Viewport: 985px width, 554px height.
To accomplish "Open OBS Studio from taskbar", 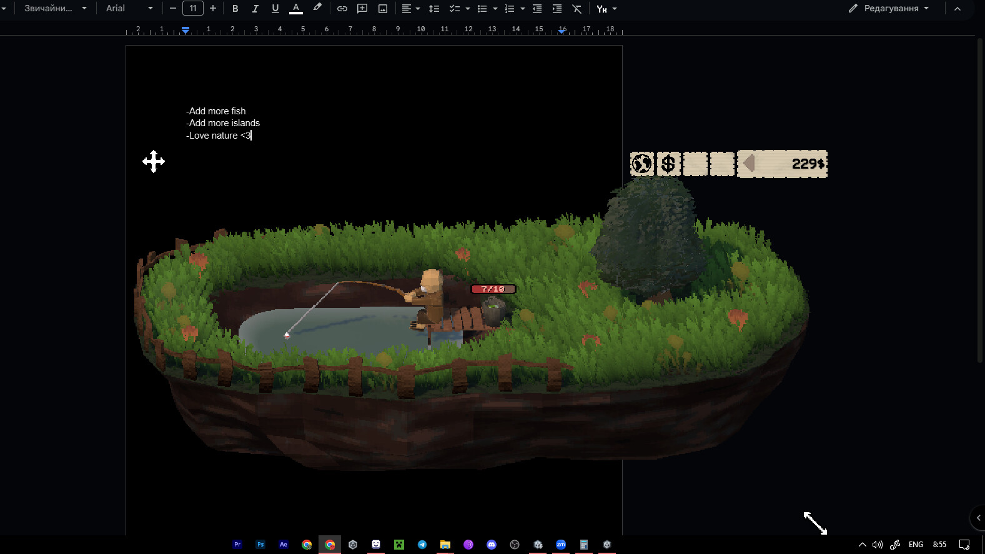I will (x=515, y=545).
